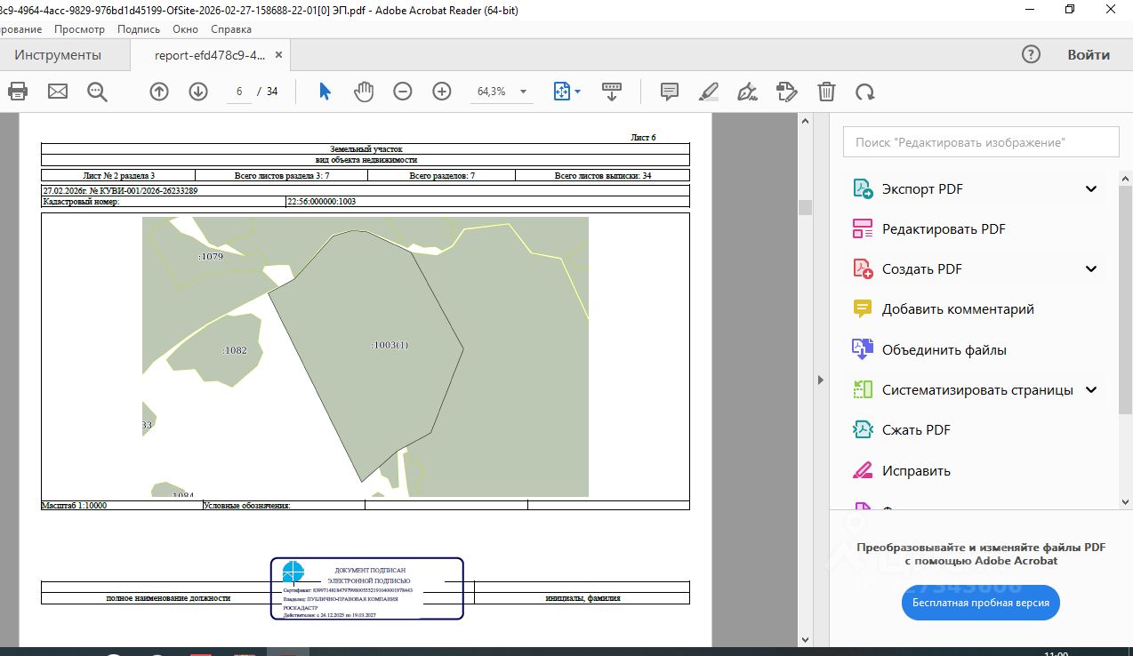Go to previous page with up arrow
Screen dimensions: 1133x656
(159, 92)
